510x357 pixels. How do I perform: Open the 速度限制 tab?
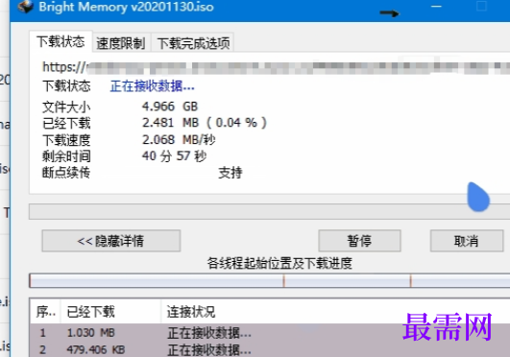click(x=121, y=43)
